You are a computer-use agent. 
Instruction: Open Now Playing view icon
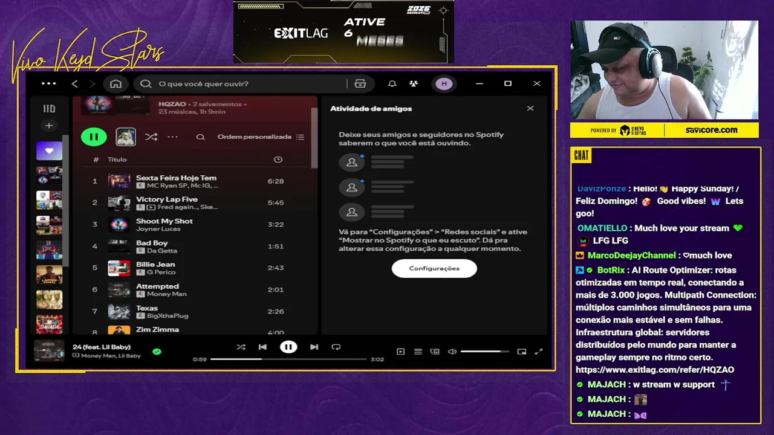400,352
